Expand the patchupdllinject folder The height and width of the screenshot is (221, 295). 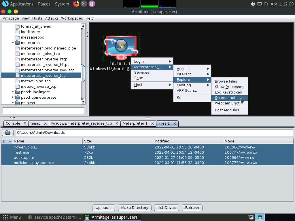[13, 92]
